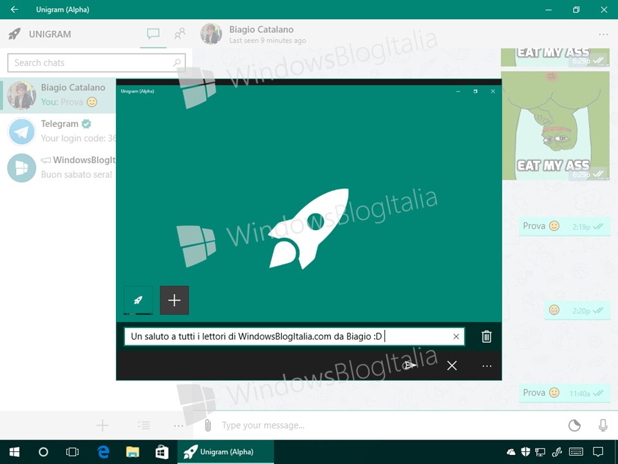
Task: Launch Microsoft Edge from the taskbar
Action: [103, 452]
